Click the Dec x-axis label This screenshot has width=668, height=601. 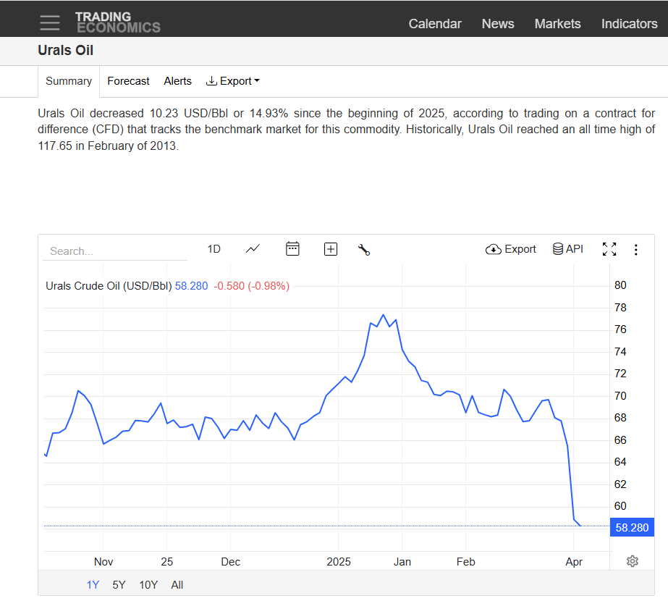point(230,562)
